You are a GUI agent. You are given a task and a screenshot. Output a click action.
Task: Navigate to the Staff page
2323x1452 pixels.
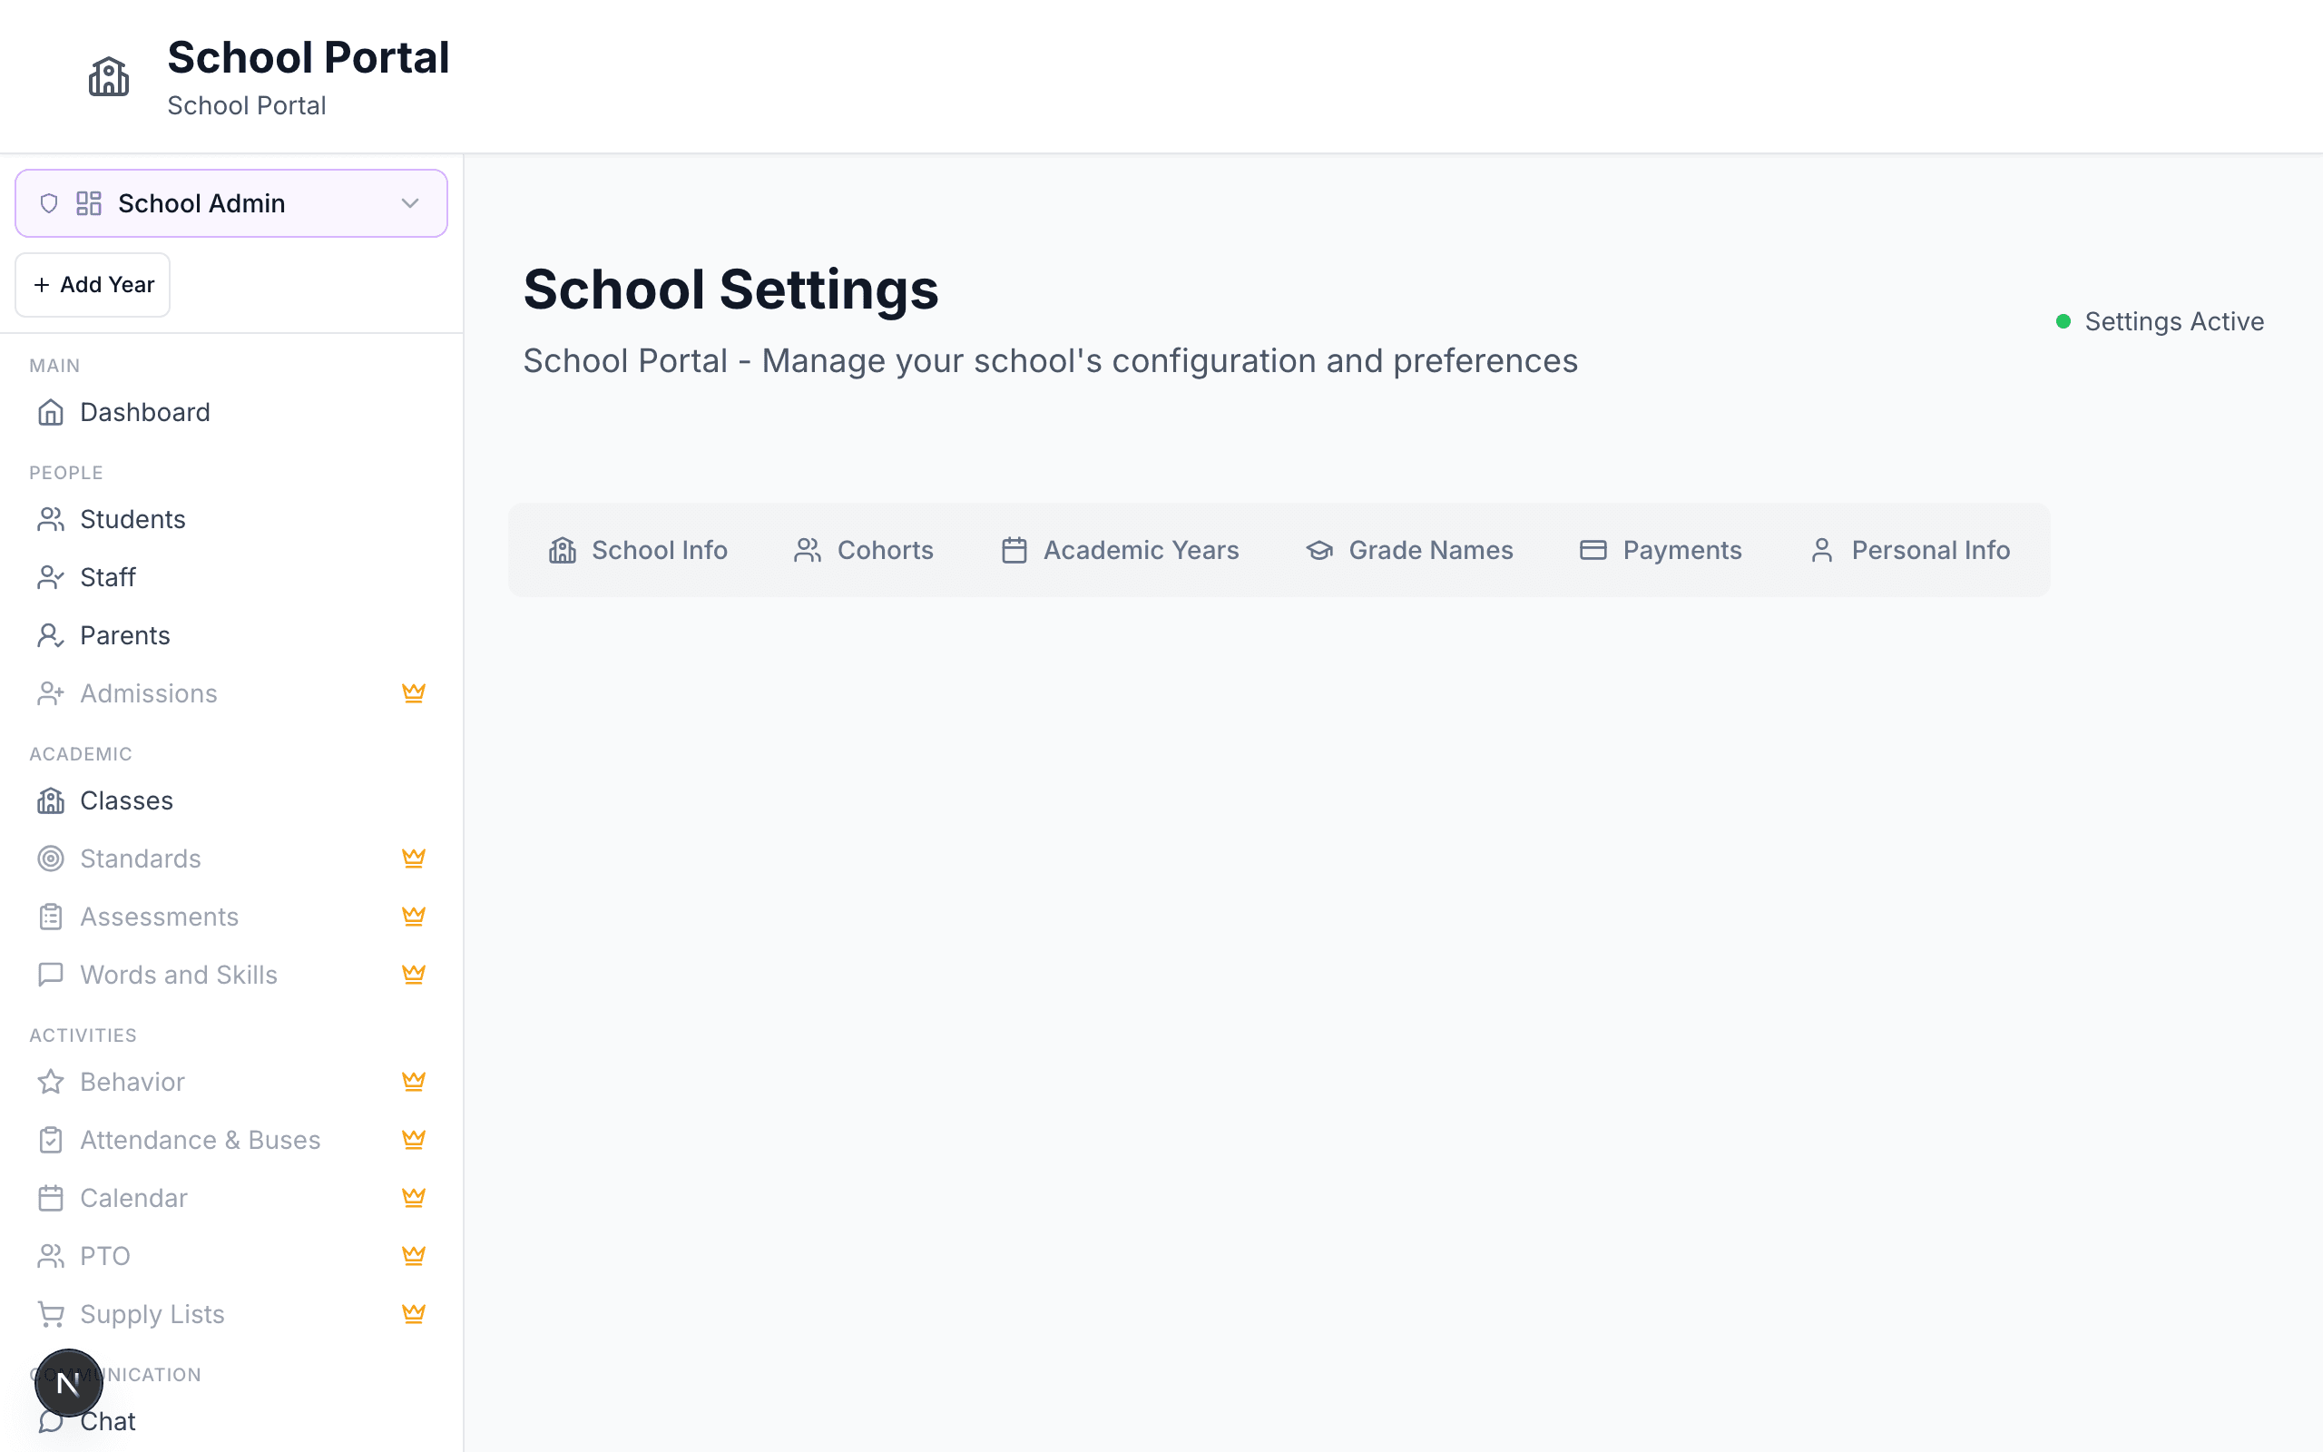[107, 577]
